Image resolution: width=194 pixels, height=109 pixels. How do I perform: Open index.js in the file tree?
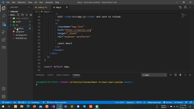click(20, 28)
